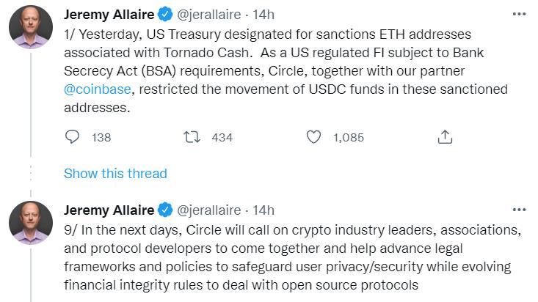The height and width of the screenshot is (302, 538).
Task: Click the verified badge on first tweet
Action: pos(164,15)
